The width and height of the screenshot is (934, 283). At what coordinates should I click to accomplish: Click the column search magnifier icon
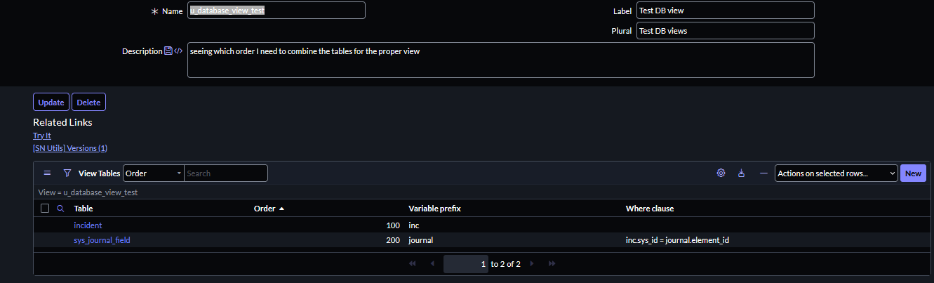60,209
